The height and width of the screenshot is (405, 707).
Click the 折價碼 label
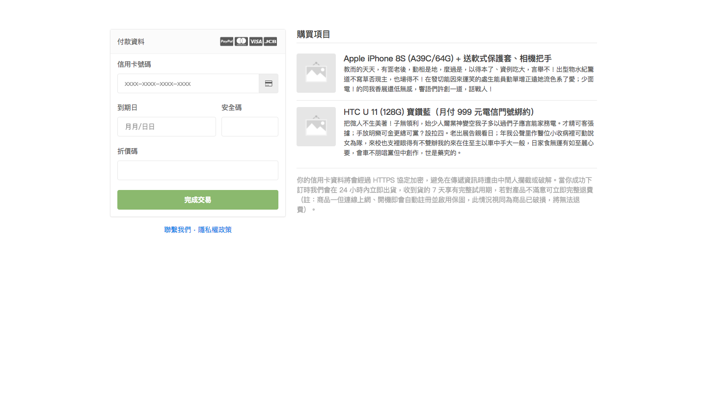(127, 151)
